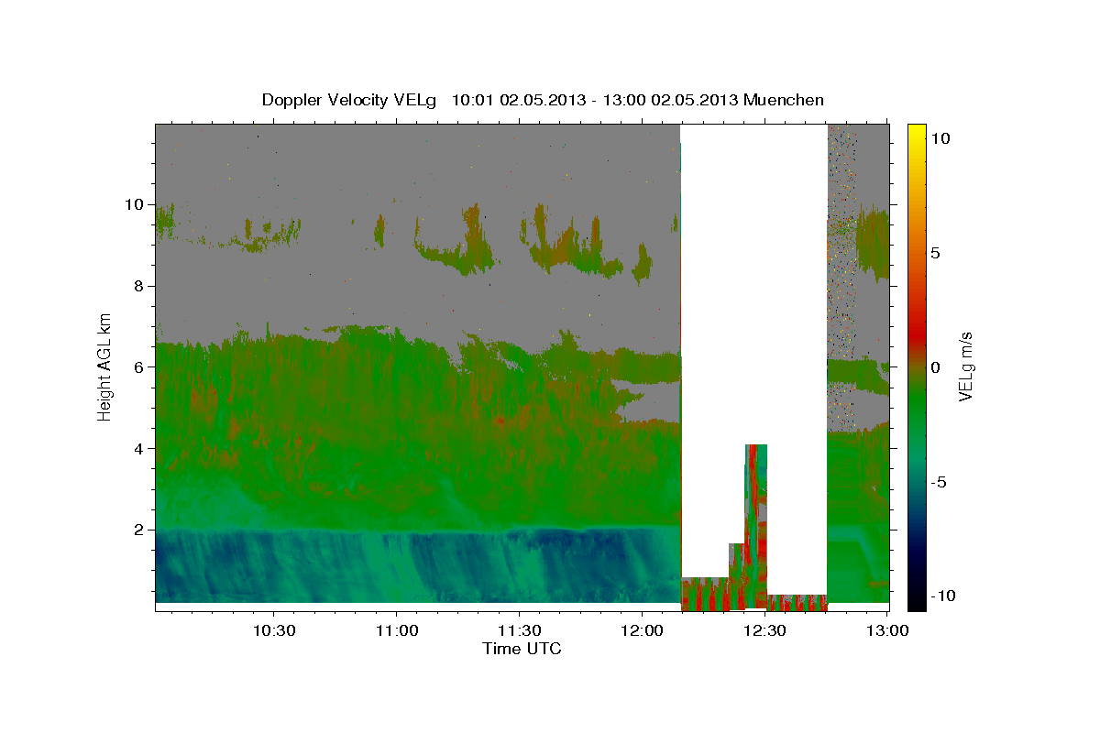Click the 'Time UTC' axis label
The image size is (1100, 733).
(x=522, y=649)
